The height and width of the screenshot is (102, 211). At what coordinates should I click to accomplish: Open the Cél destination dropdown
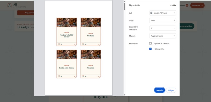(163, 13)
